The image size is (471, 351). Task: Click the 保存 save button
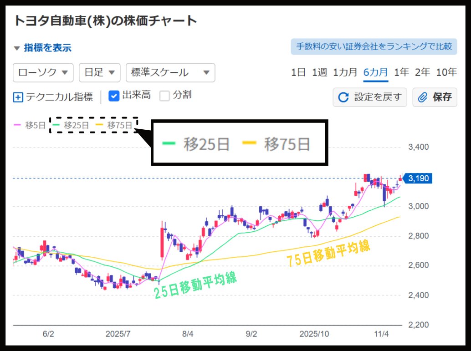435,97
